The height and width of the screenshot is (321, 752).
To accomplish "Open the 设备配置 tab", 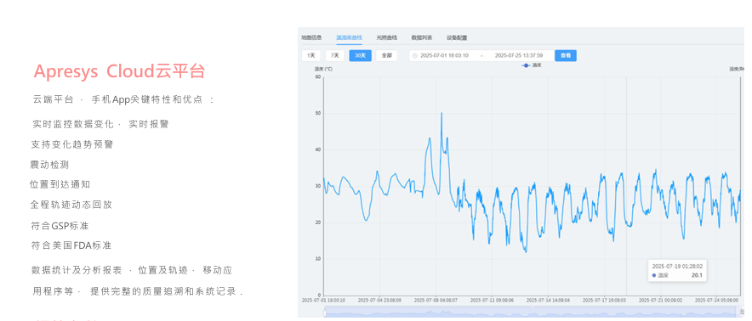I will tap(457, 37).
